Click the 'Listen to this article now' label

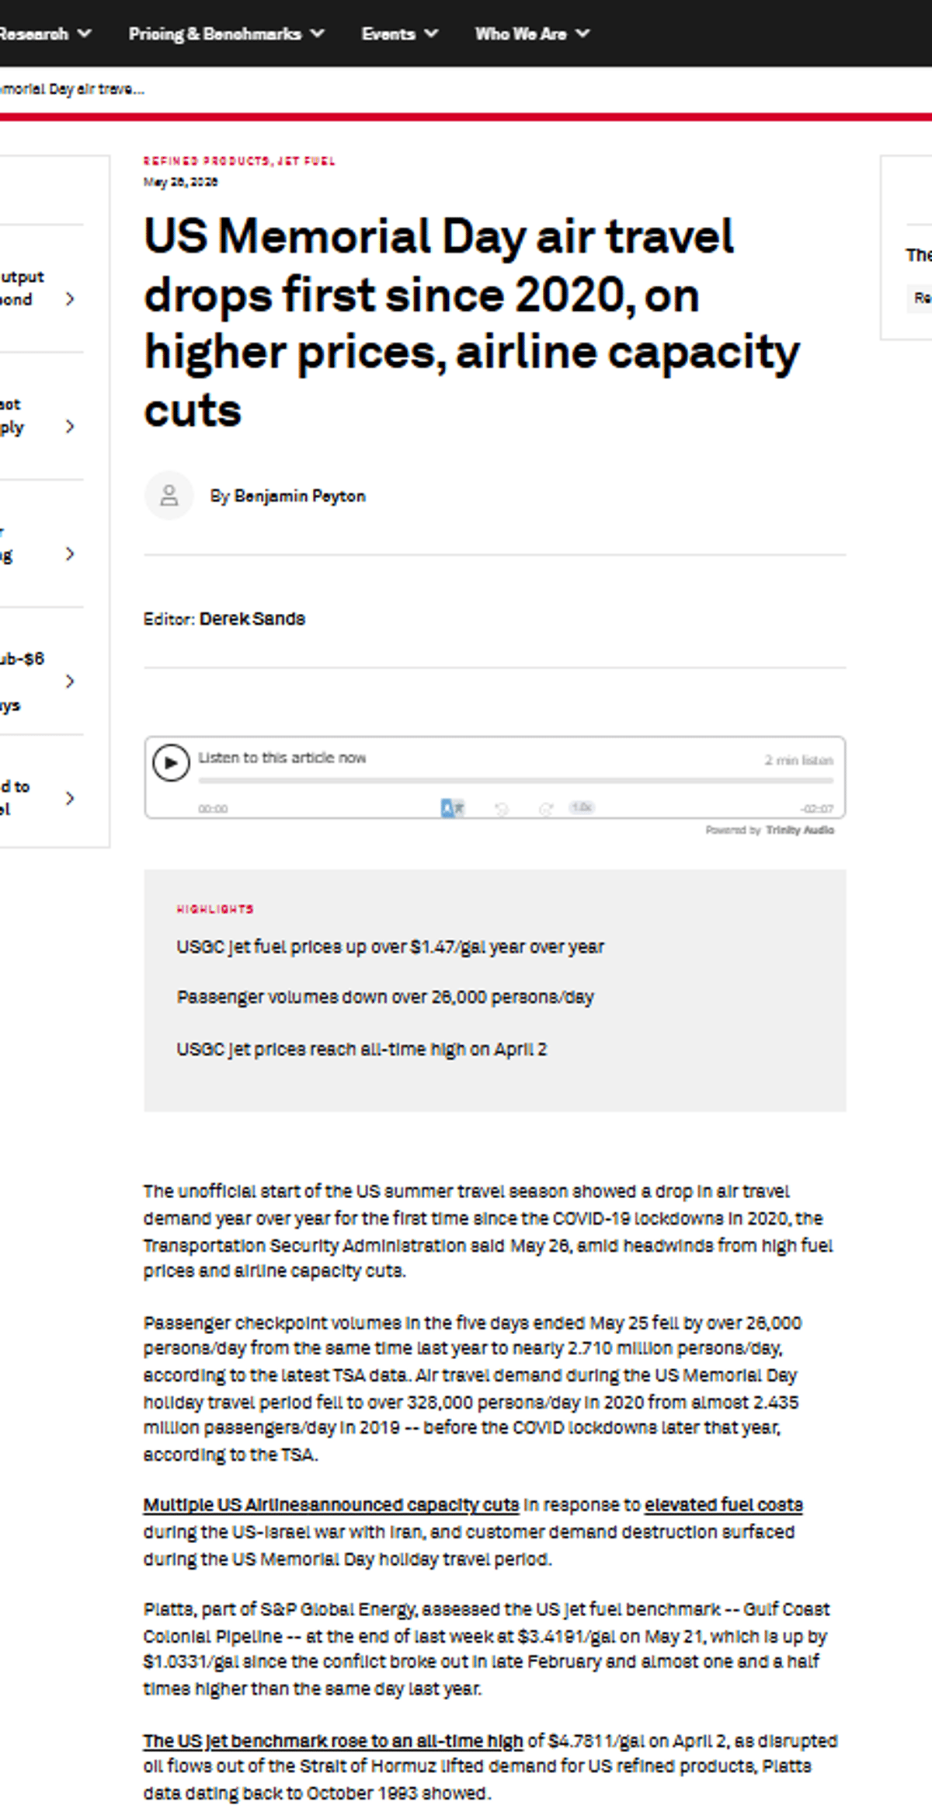click(282, 758)
